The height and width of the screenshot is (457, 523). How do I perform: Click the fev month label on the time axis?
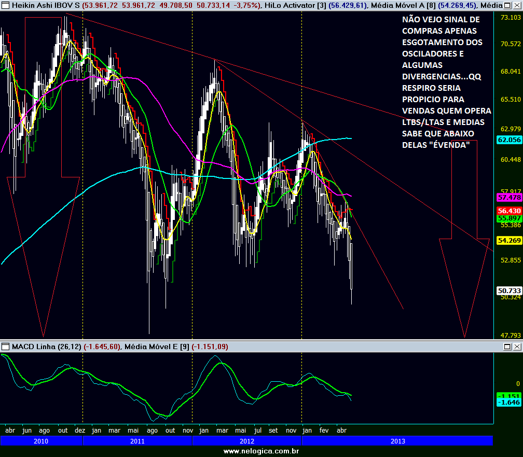click(324, 431)
